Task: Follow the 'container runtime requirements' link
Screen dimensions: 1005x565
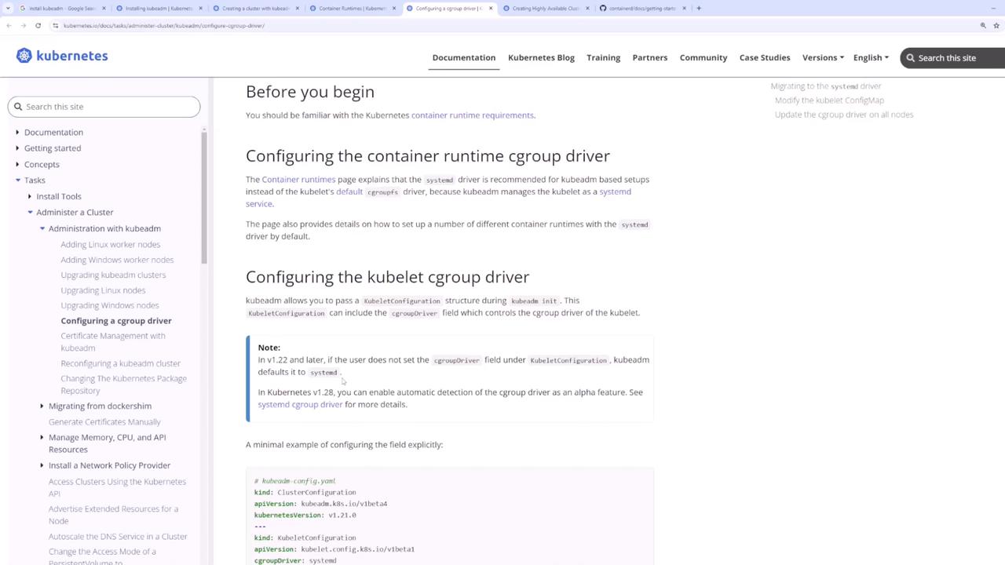Action: click(472, 115)
